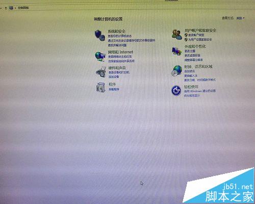Click 卸载程序 link

tap(114, 89)
